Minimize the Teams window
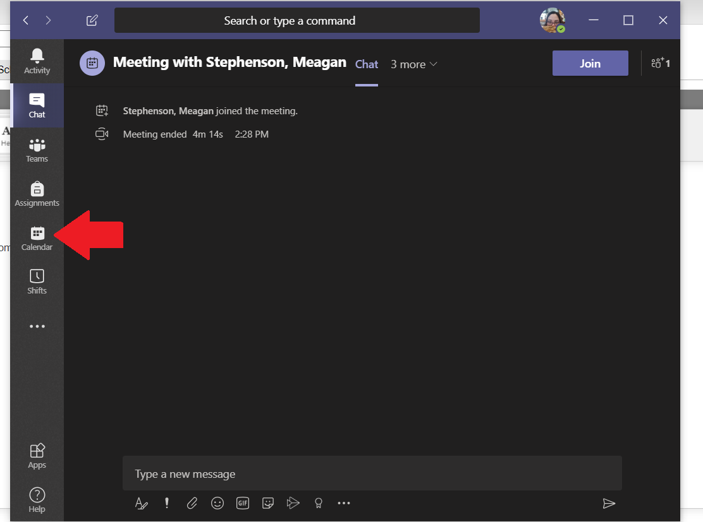 (x=594, y=20)
